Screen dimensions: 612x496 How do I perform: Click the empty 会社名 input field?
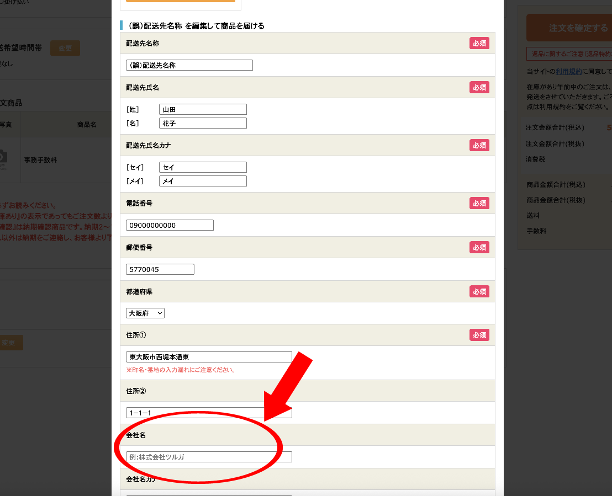point(209,457)
